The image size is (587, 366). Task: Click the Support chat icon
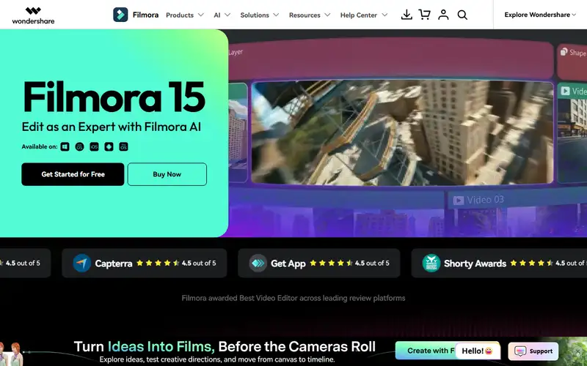pos(520,351)
